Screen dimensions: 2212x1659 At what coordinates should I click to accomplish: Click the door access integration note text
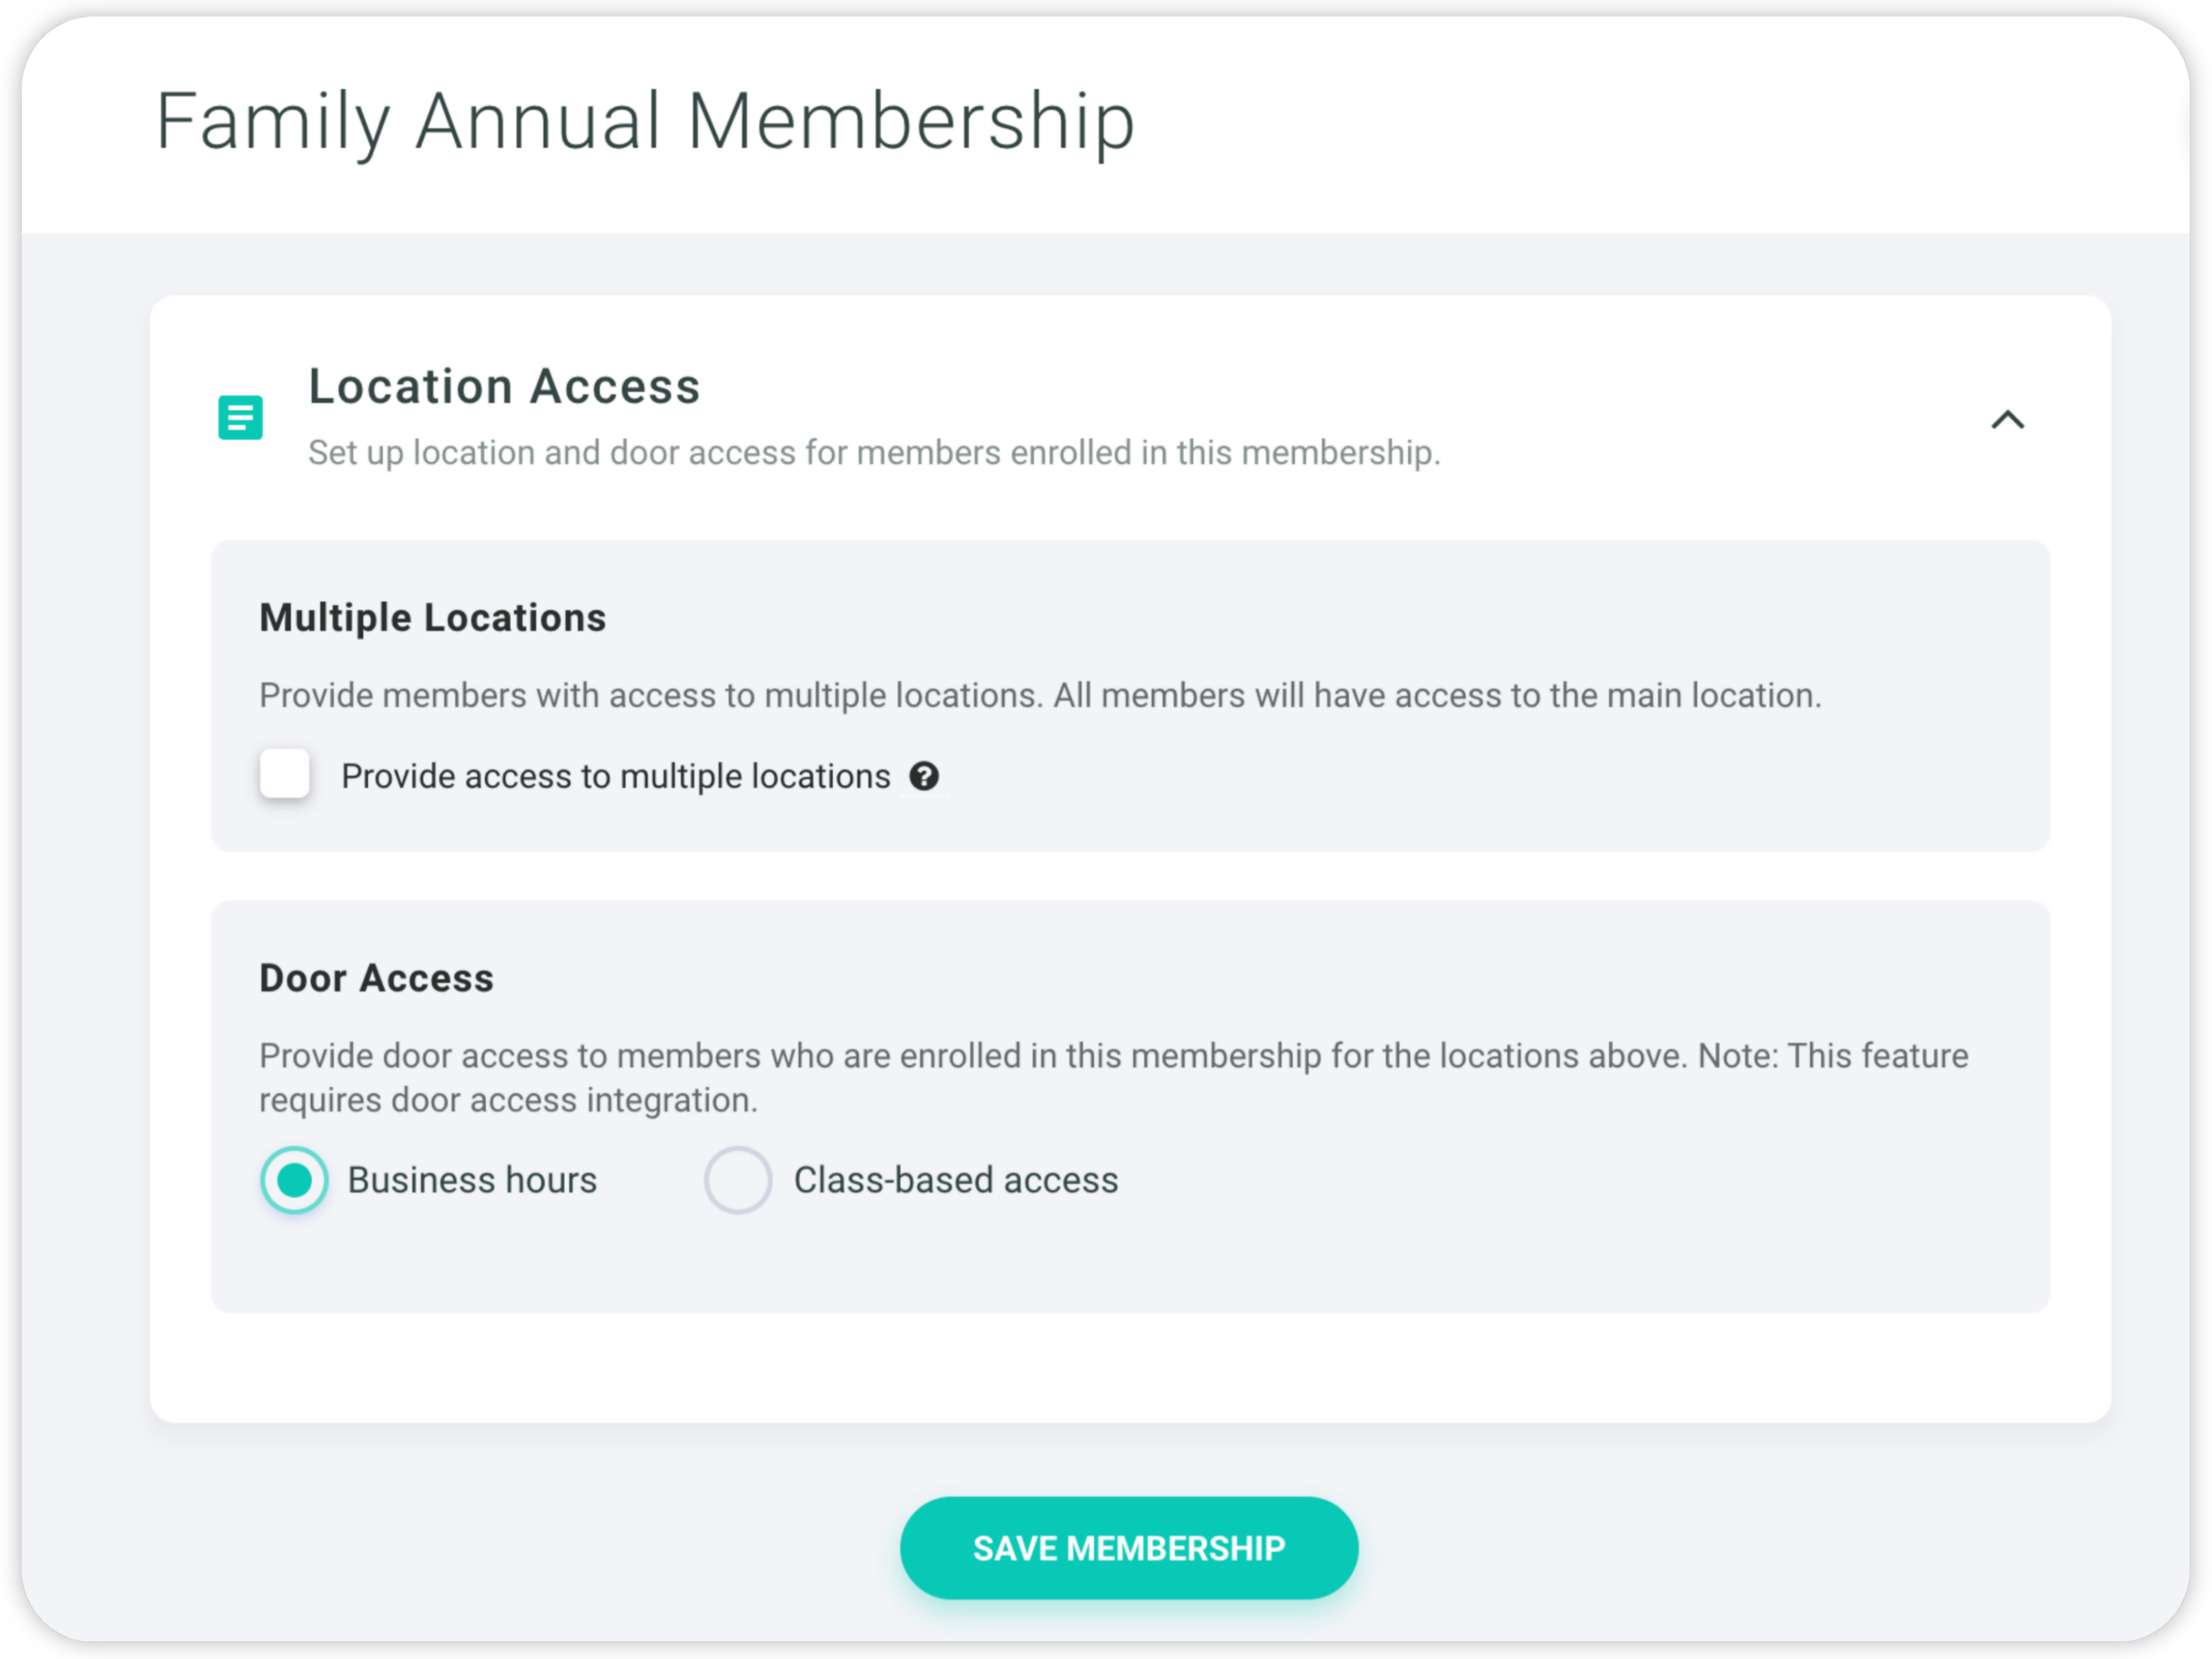tap(1114, 1078)
